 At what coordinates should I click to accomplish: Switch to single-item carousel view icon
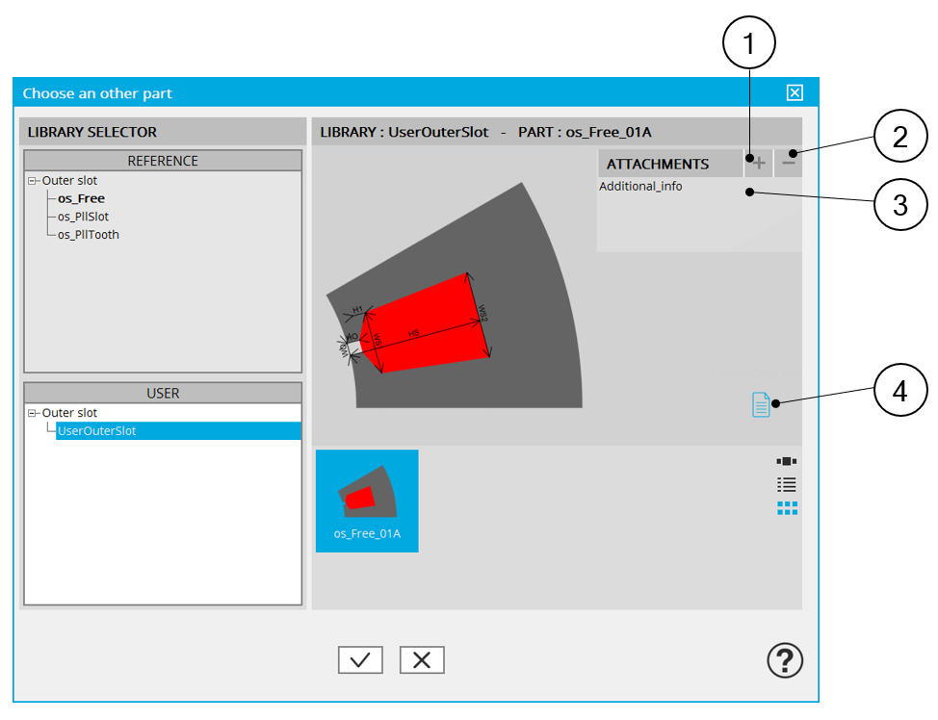pyautogui.click(x=787, y=461)
